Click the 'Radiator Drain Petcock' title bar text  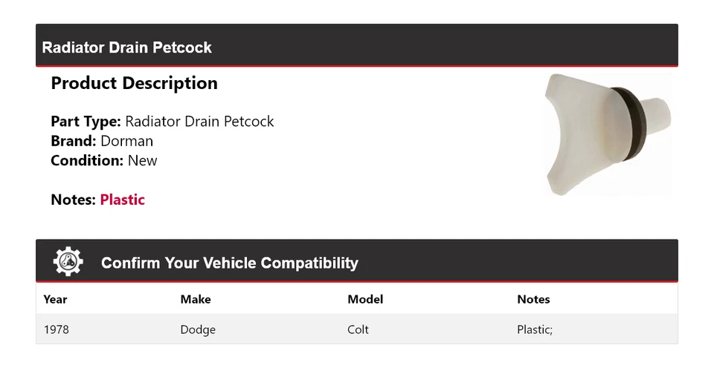pyautogui.click(x=126, y=47)
